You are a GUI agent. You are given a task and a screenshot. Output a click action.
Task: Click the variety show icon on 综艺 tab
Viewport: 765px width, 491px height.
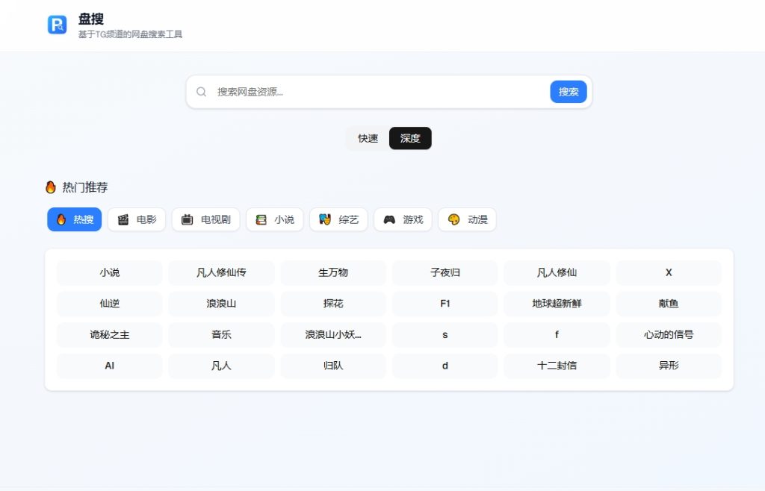324,219
